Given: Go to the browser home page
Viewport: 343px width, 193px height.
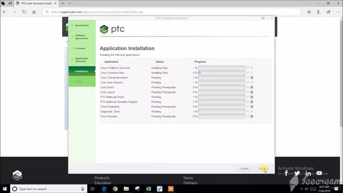Looking at the screenshot, I should click(34, 12).
